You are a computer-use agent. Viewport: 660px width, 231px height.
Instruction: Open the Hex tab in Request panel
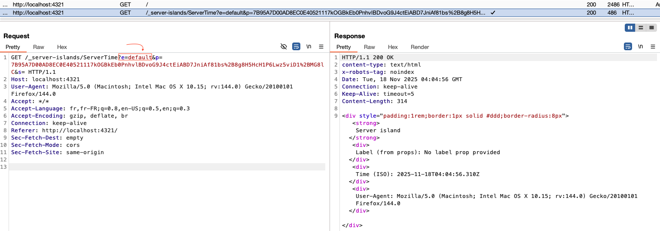pos(62,47)
